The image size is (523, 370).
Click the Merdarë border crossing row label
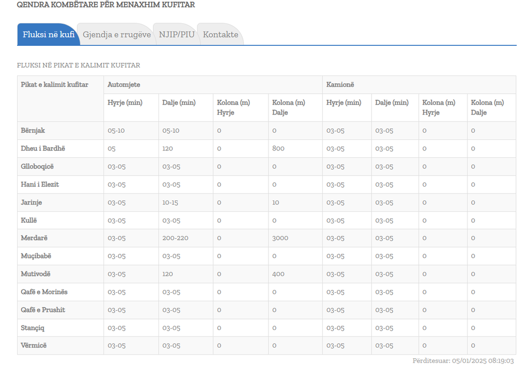34,238
